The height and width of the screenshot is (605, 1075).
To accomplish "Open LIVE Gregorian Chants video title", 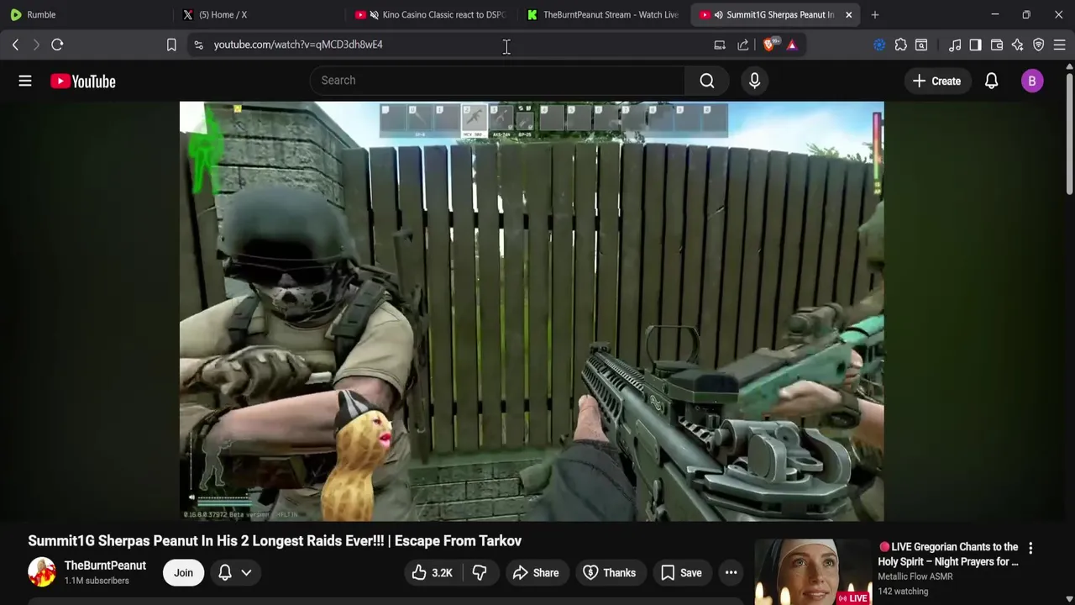I will tap(948, 555).
